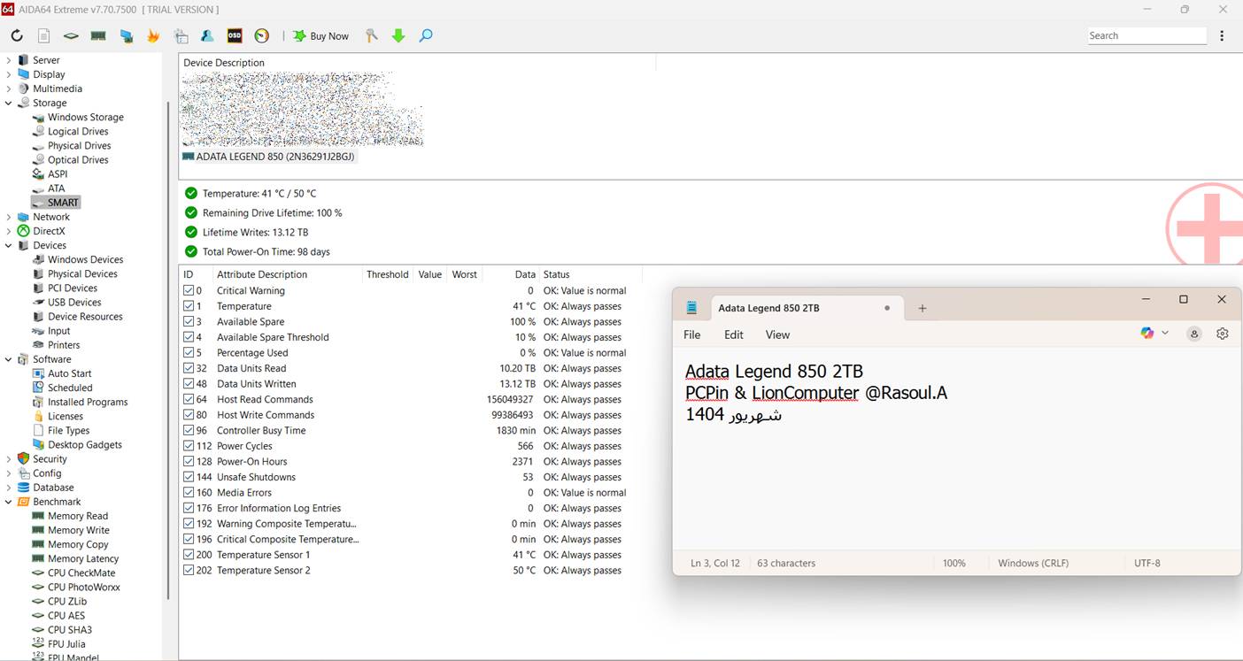Click the CPU chip toolbar icon
The image size is (1243, 661).
[71, 36]
